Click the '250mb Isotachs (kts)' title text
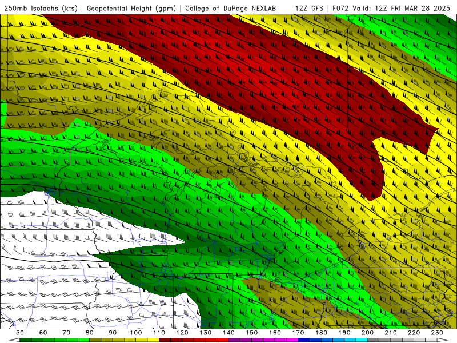The height and width of the screenshot is (343, 457). (x=41, y=8)
